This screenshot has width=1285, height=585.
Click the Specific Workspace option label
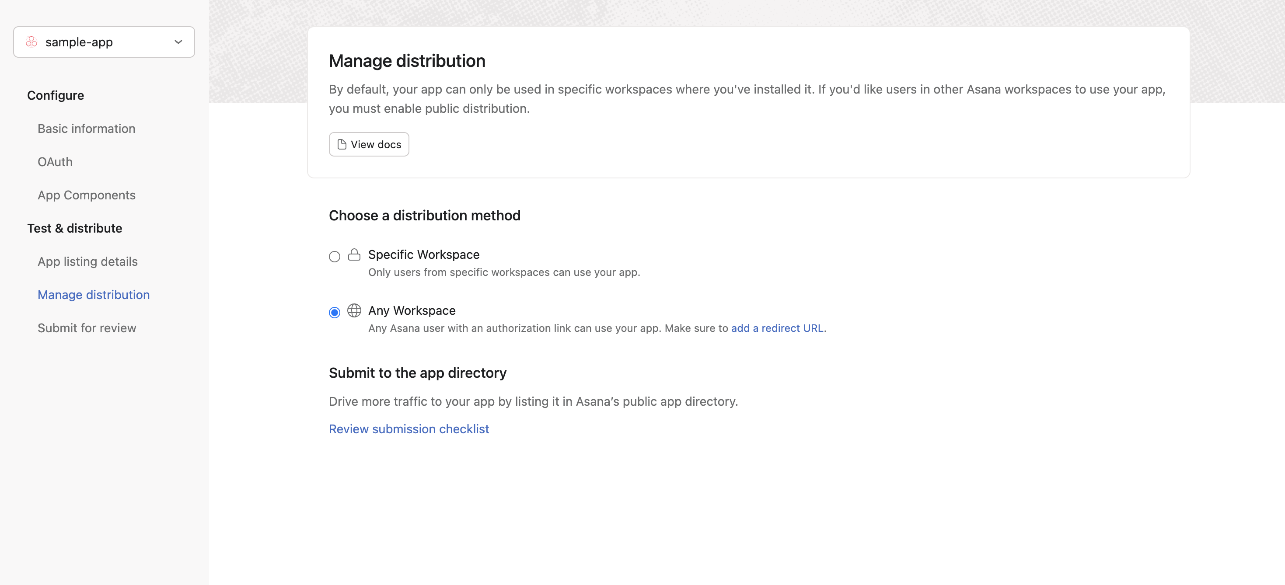(423, 254)
